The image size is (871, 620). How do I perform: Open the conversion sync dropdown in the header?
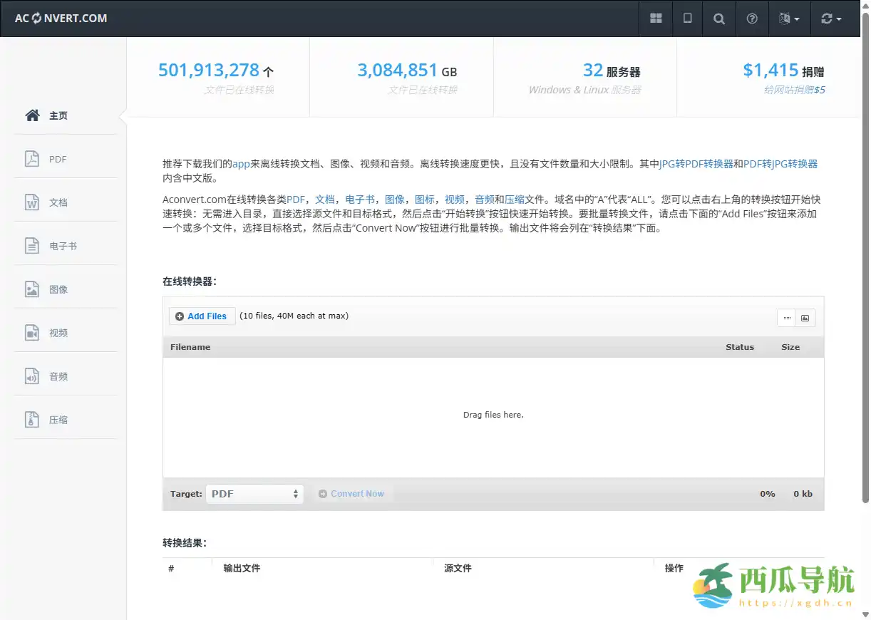click(x=833, y=19)
